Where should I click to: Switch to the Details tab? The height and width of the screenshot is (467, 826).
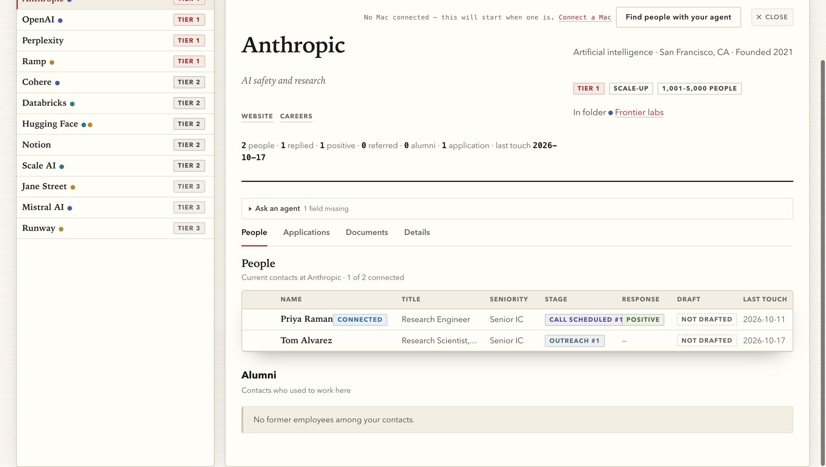[417, 232]
